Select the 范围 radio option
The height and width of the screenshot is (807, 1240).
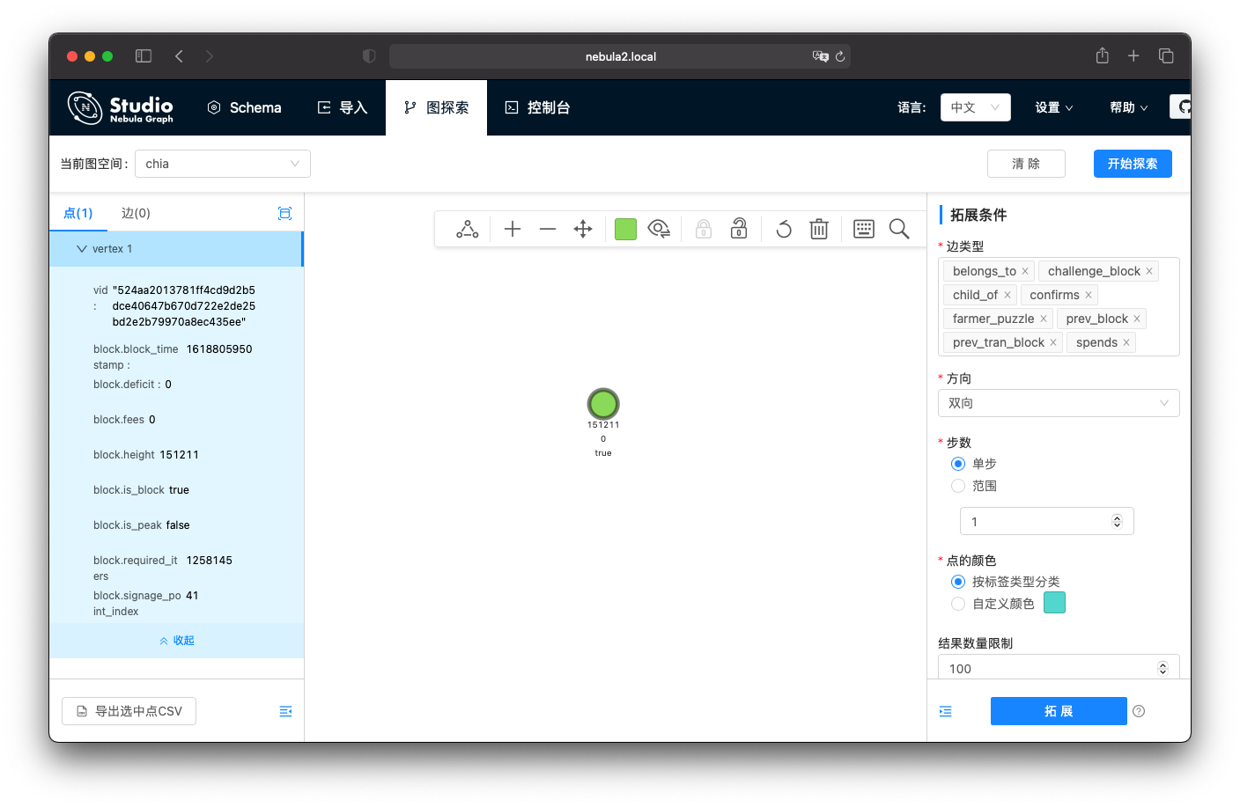958,486
